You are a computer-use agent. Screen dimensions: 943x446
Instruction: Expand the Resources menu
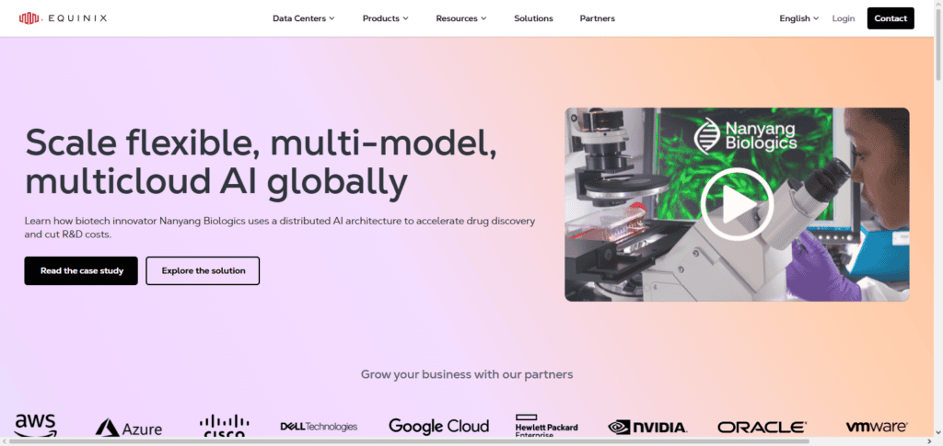[461, 18]
